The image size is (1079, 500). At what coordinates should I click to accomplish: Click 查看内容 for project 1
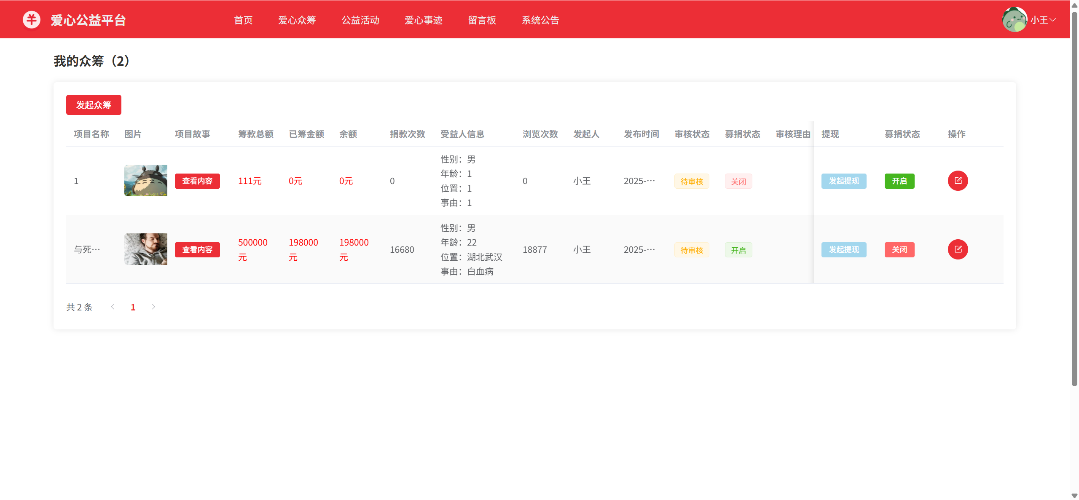tap(197, 181)
